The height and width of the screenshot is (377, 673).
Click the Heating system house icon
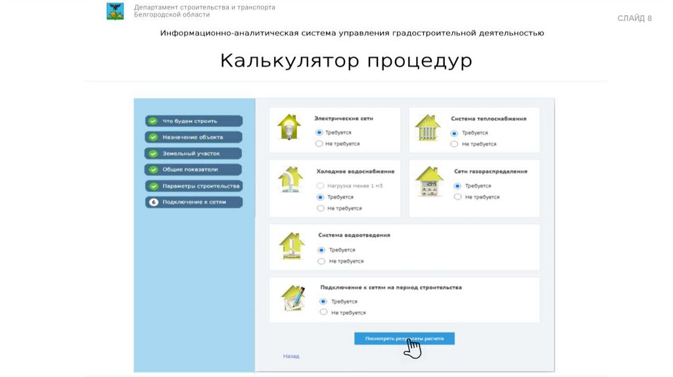pos(427,127)
